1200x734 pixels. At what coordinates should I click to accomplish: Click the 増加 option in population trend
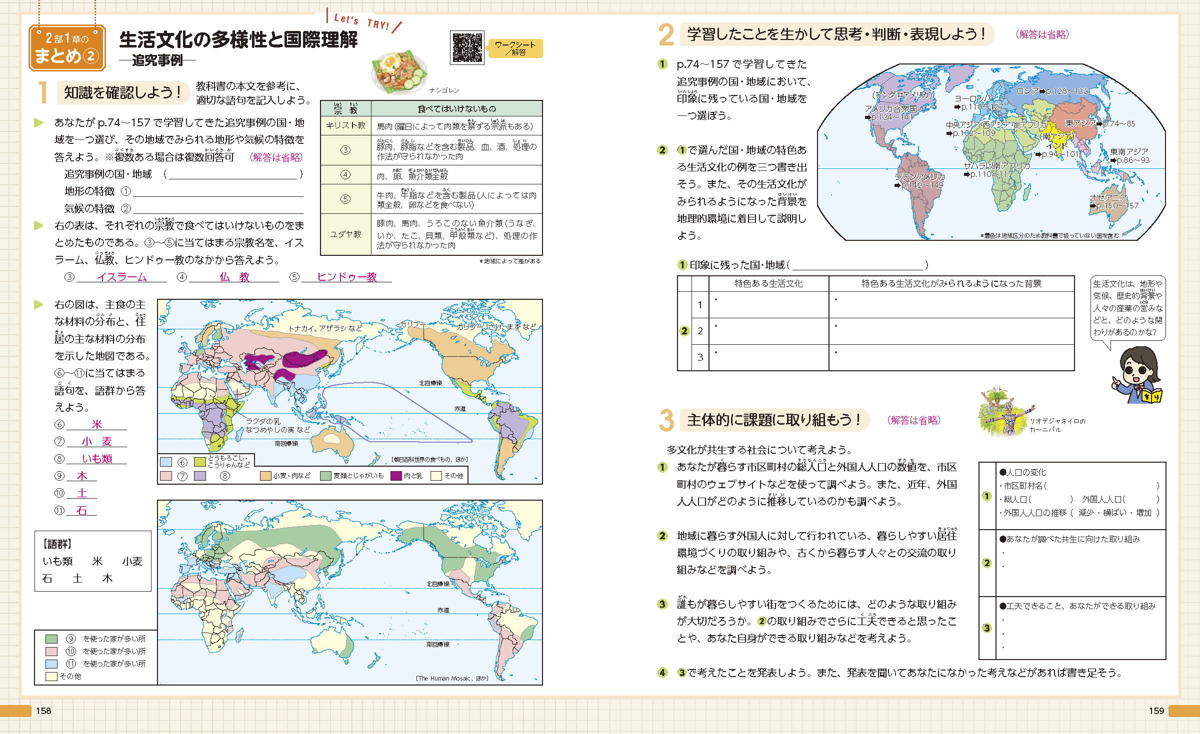pyautogui.click(x=1143, y=513)
